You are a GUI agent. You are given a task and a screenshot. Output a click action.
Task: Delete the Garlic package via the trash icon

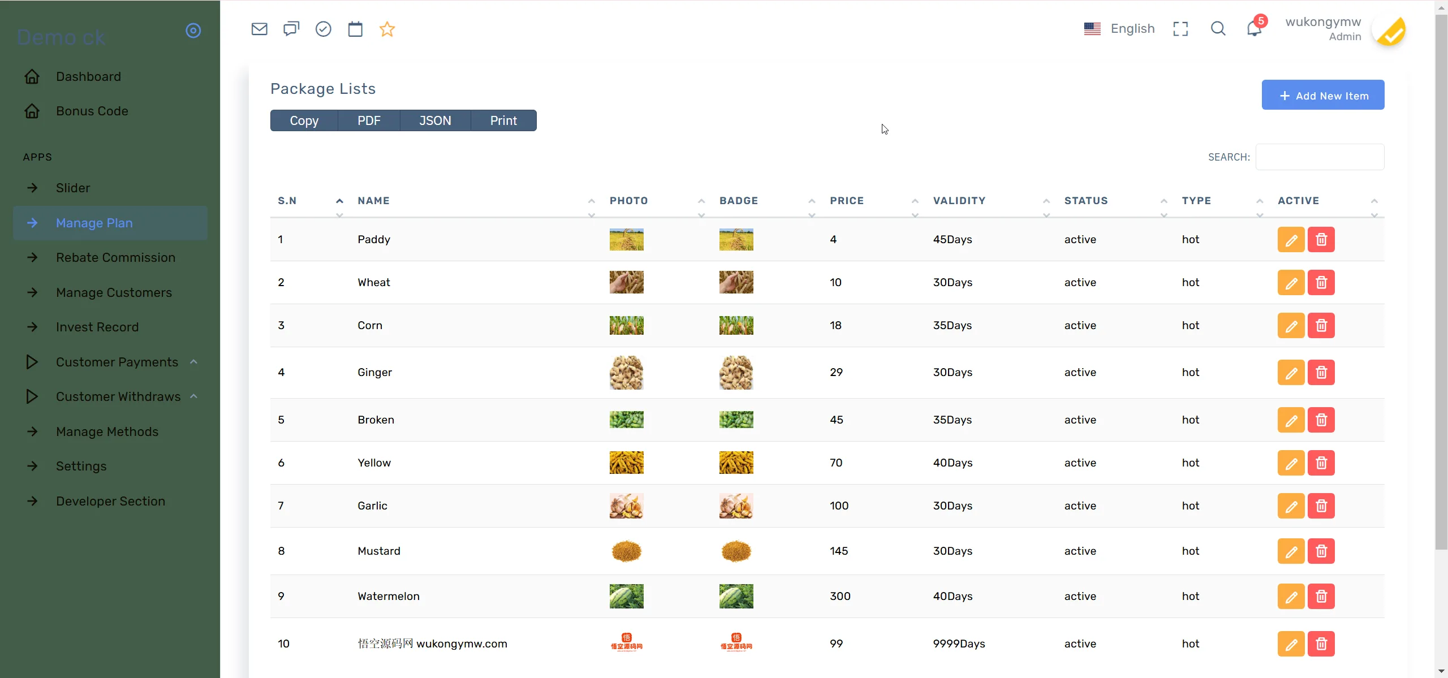[1321, 506]
